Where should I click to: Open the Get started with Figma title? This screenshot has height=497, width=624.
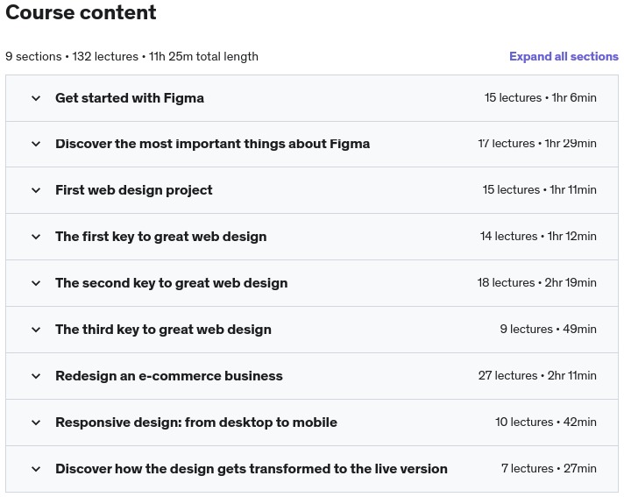click(130, 98)
